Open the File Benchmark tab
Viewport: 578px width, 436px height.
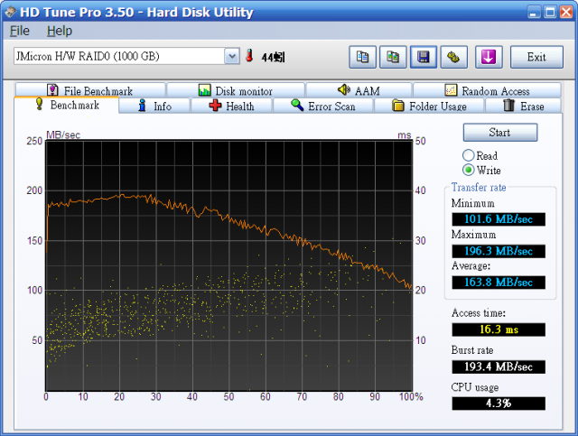89,91
